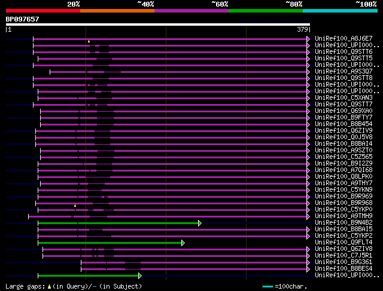Click the UniRef100_Q6ZIV8 label

(344, 249)
